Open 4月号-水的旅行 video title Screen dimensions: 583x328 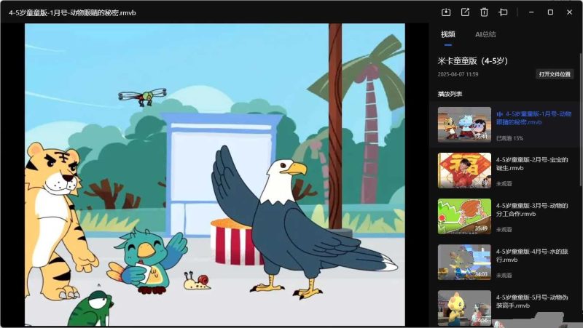[x=531, y=255]
